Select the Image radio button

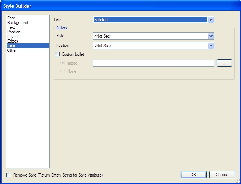tap(63, 63)
